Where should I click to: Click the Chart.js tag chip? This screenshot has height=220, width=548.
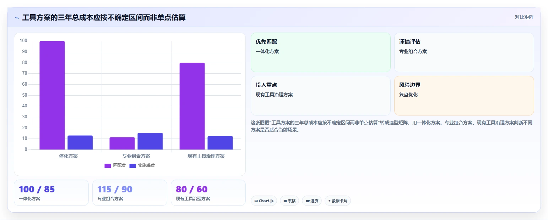click(264, 201)
